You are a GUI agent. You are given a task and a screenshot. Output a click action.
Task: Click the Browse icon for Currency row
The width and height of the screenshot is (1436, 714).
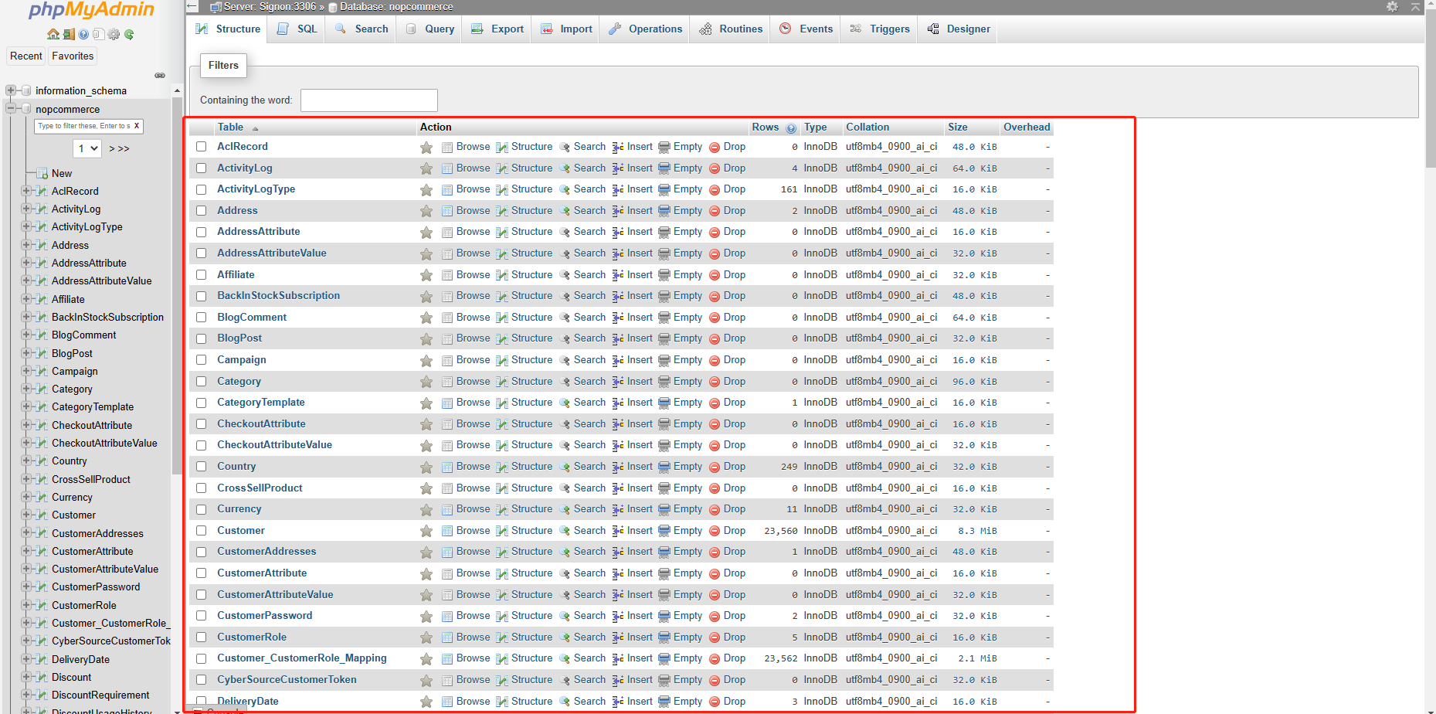(x=447, y=509)
